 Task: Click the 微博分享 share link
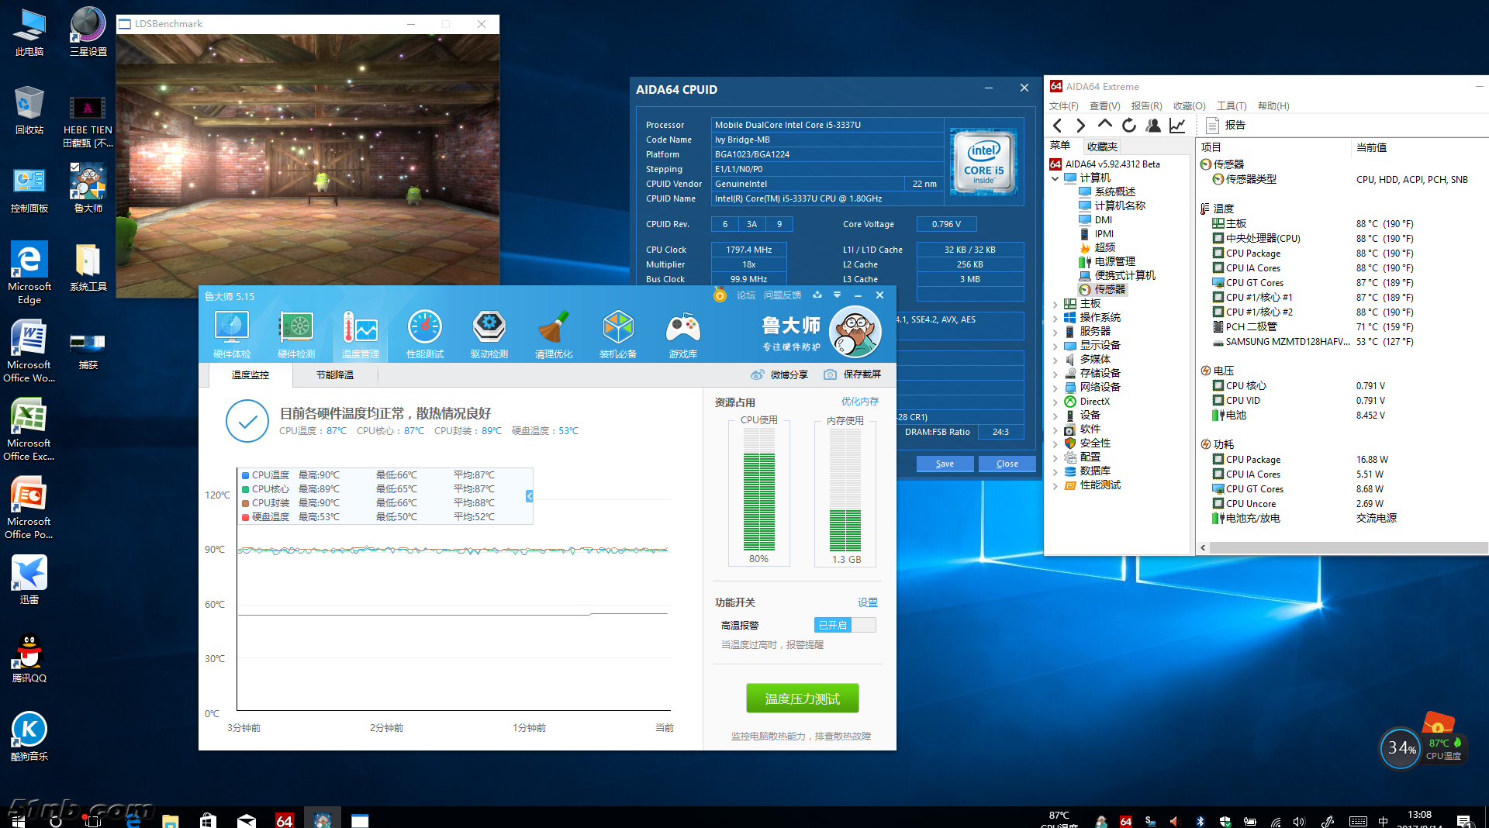tap(779, 374)
